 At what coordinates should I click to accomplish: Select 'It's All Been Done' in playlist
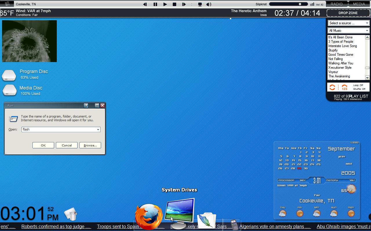click(340, 37)
